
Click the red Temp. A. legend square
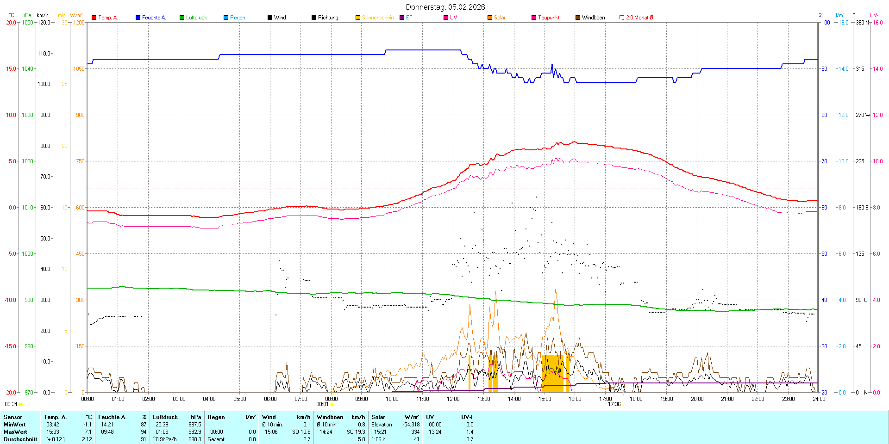point(94,18)
